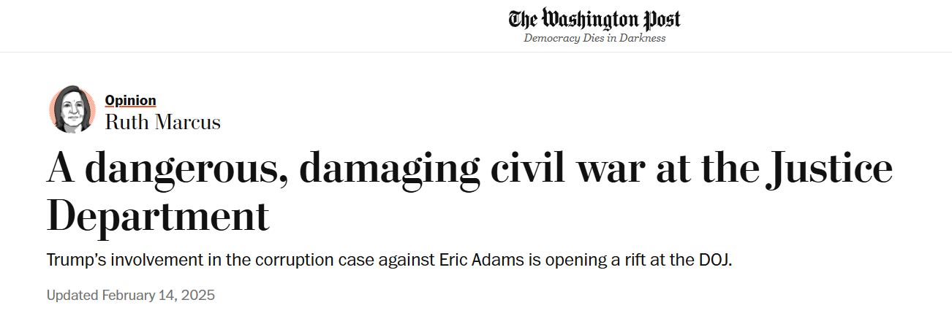Click Ruth Marcus's author portrait
This screenshot has width=952, height=316.
pyautogui.click(x=72, y=110)
